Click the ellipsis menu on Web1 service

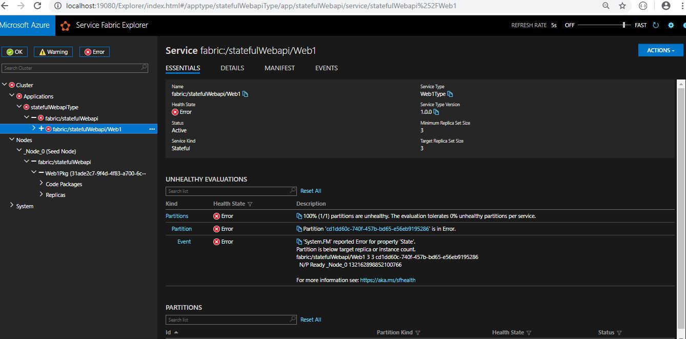pos(152,129)
